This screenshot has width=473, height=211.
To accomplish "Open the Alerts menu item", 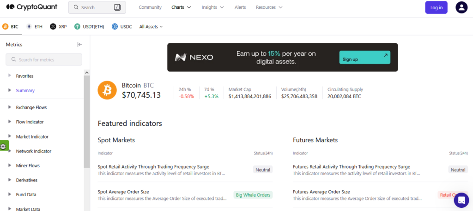I will tap(240, 7).
